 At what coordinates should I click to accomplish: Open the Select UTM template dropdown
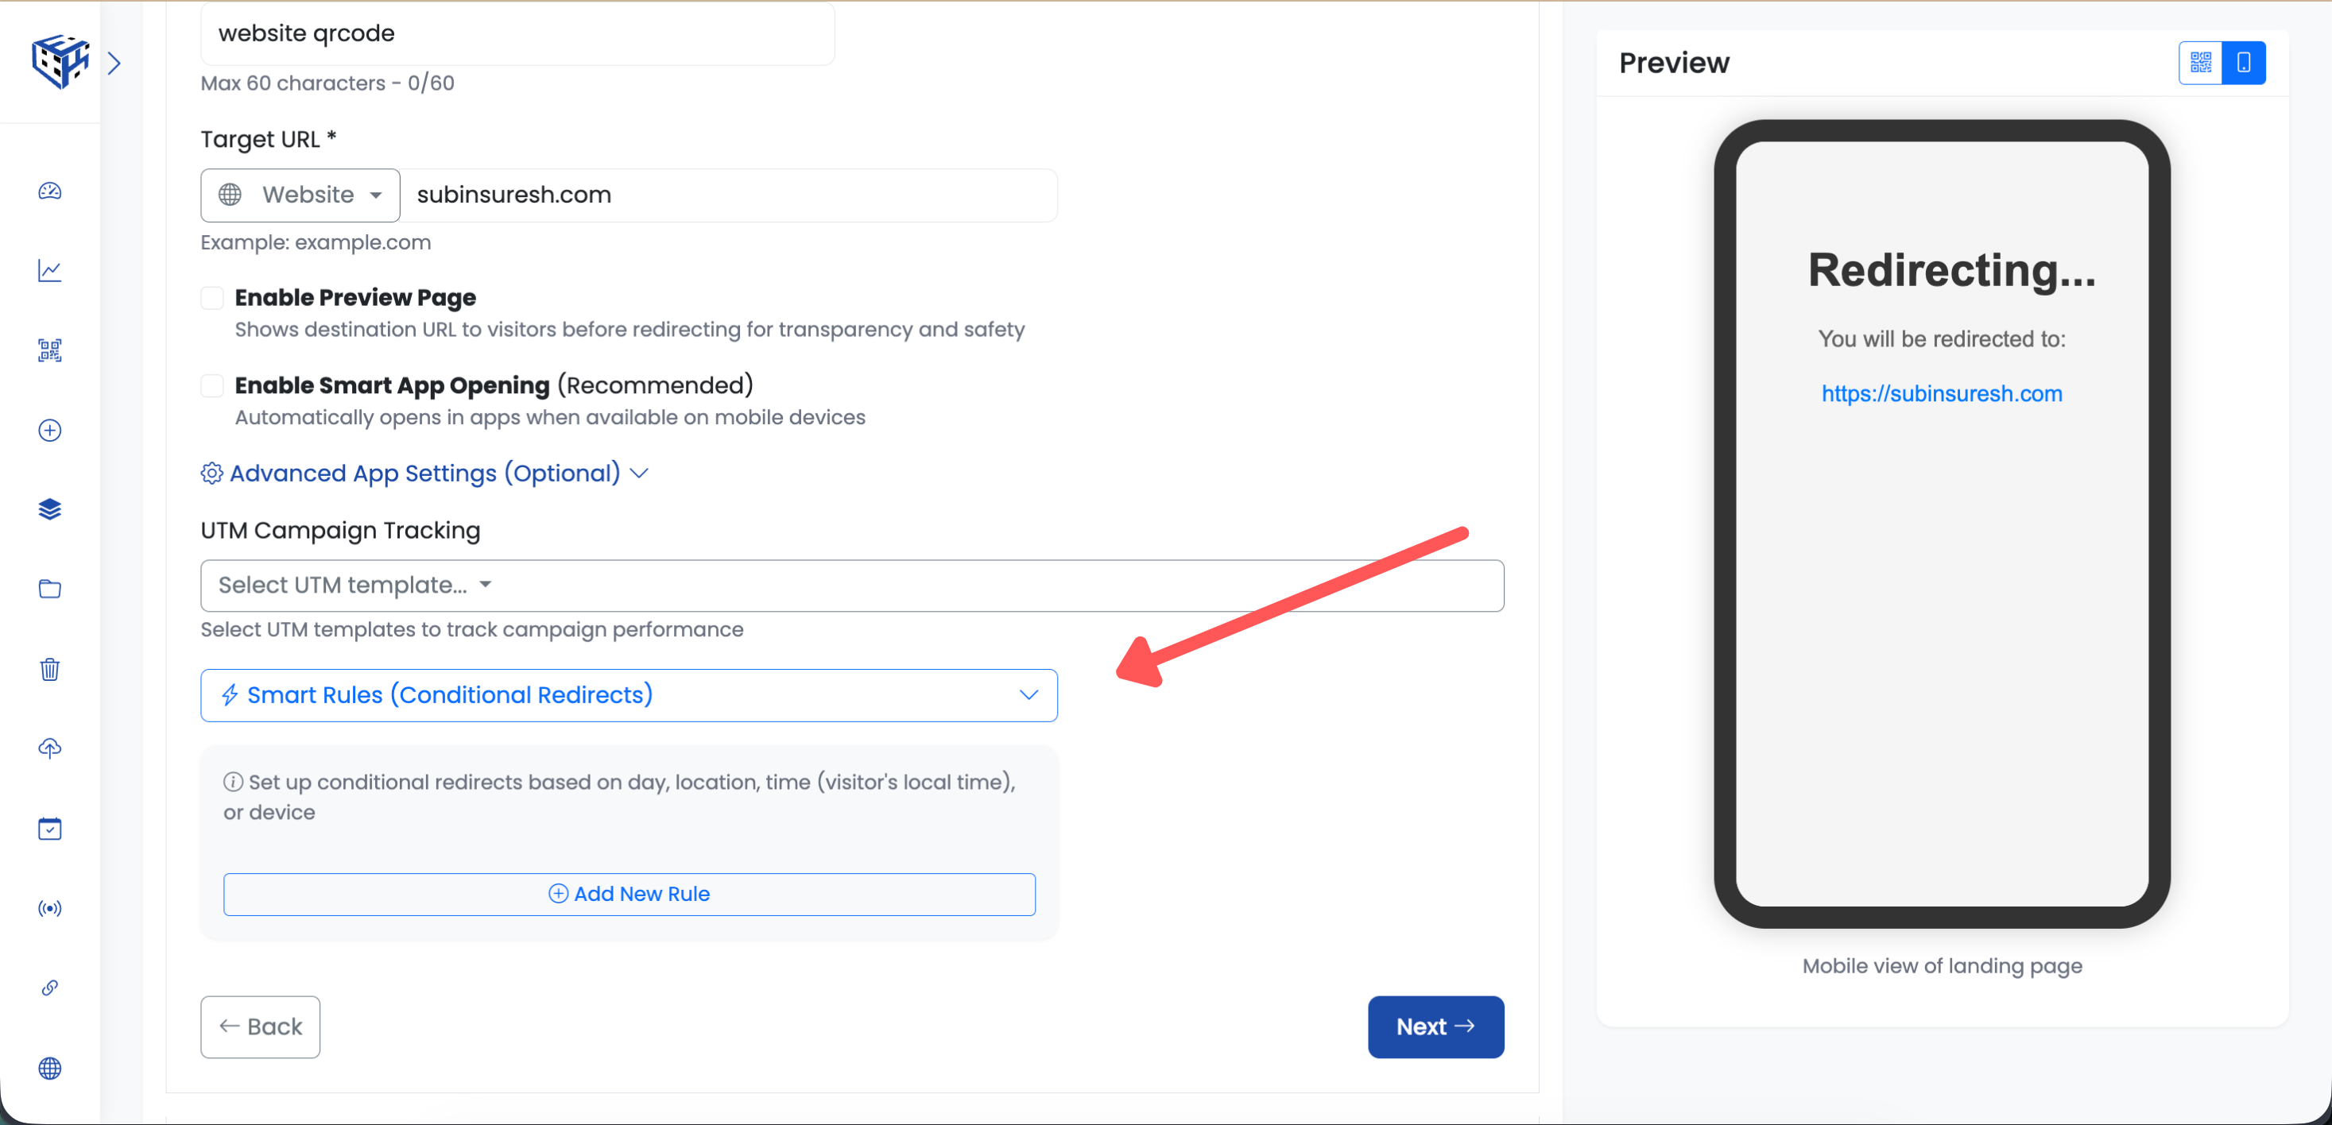click(x=852, y=586)
